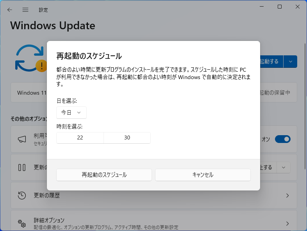Screen dimensions: 307x231
Task: Click dialog heading 再起動のスケジュール
Action: tap(89, 56)
